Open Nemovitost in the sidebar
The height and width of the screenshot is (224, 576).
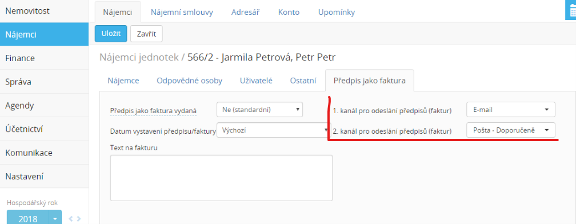[44, 11]
